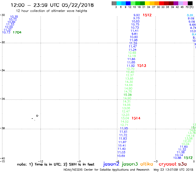This screenshot has width=196, height=172.
Task: Click the s3a satellite legend label
Action: tap(182, 164)
